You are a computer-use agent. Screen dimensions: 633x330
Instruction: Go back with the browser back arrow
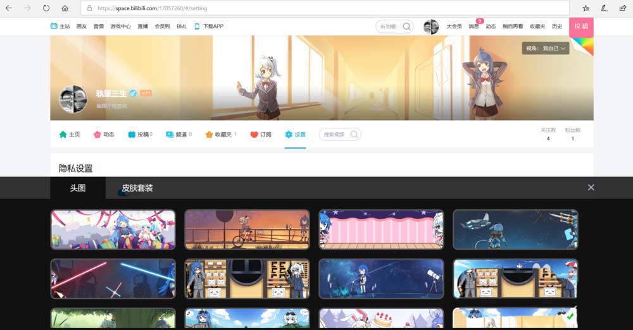(8, 8)
